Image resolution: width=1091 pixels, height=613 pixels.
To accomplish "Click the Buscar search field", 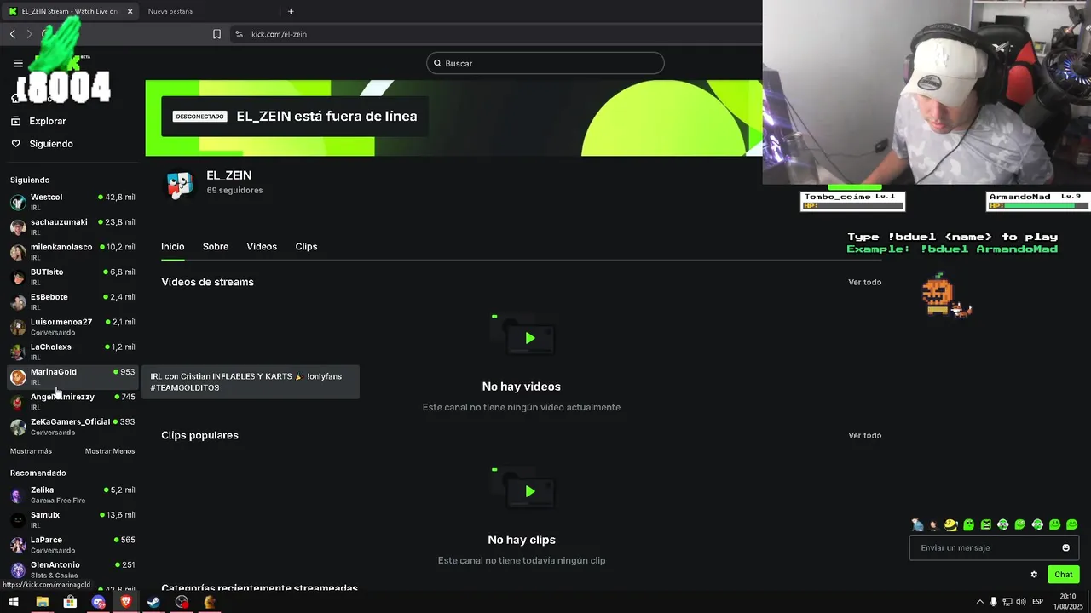I will click(x=545, y=63).
